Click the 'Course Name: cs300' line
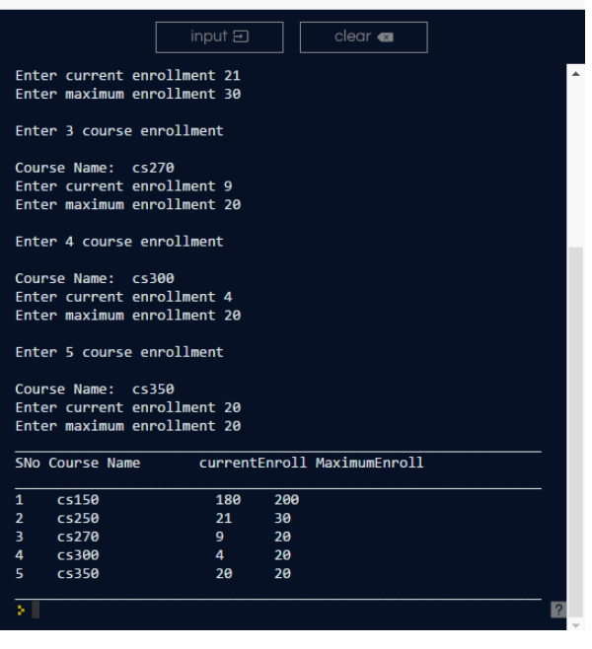592x649 pixels. (95, 278)
